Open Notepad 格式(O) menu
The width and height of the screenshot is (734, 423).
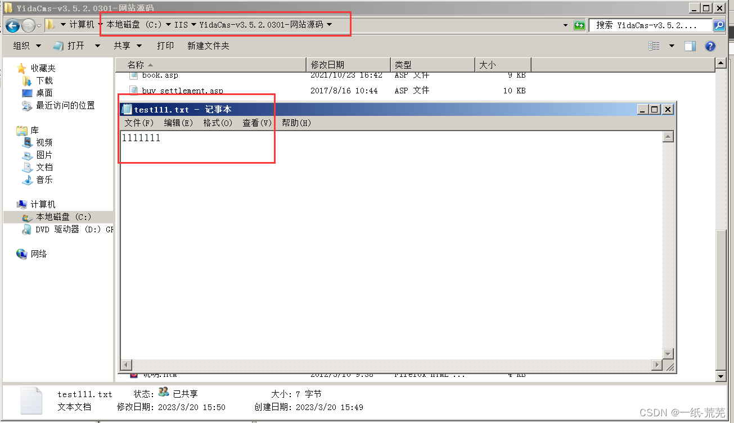(x=218, y=123)
